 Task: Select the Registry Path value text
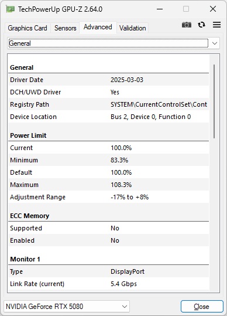[x=159, y=104]
